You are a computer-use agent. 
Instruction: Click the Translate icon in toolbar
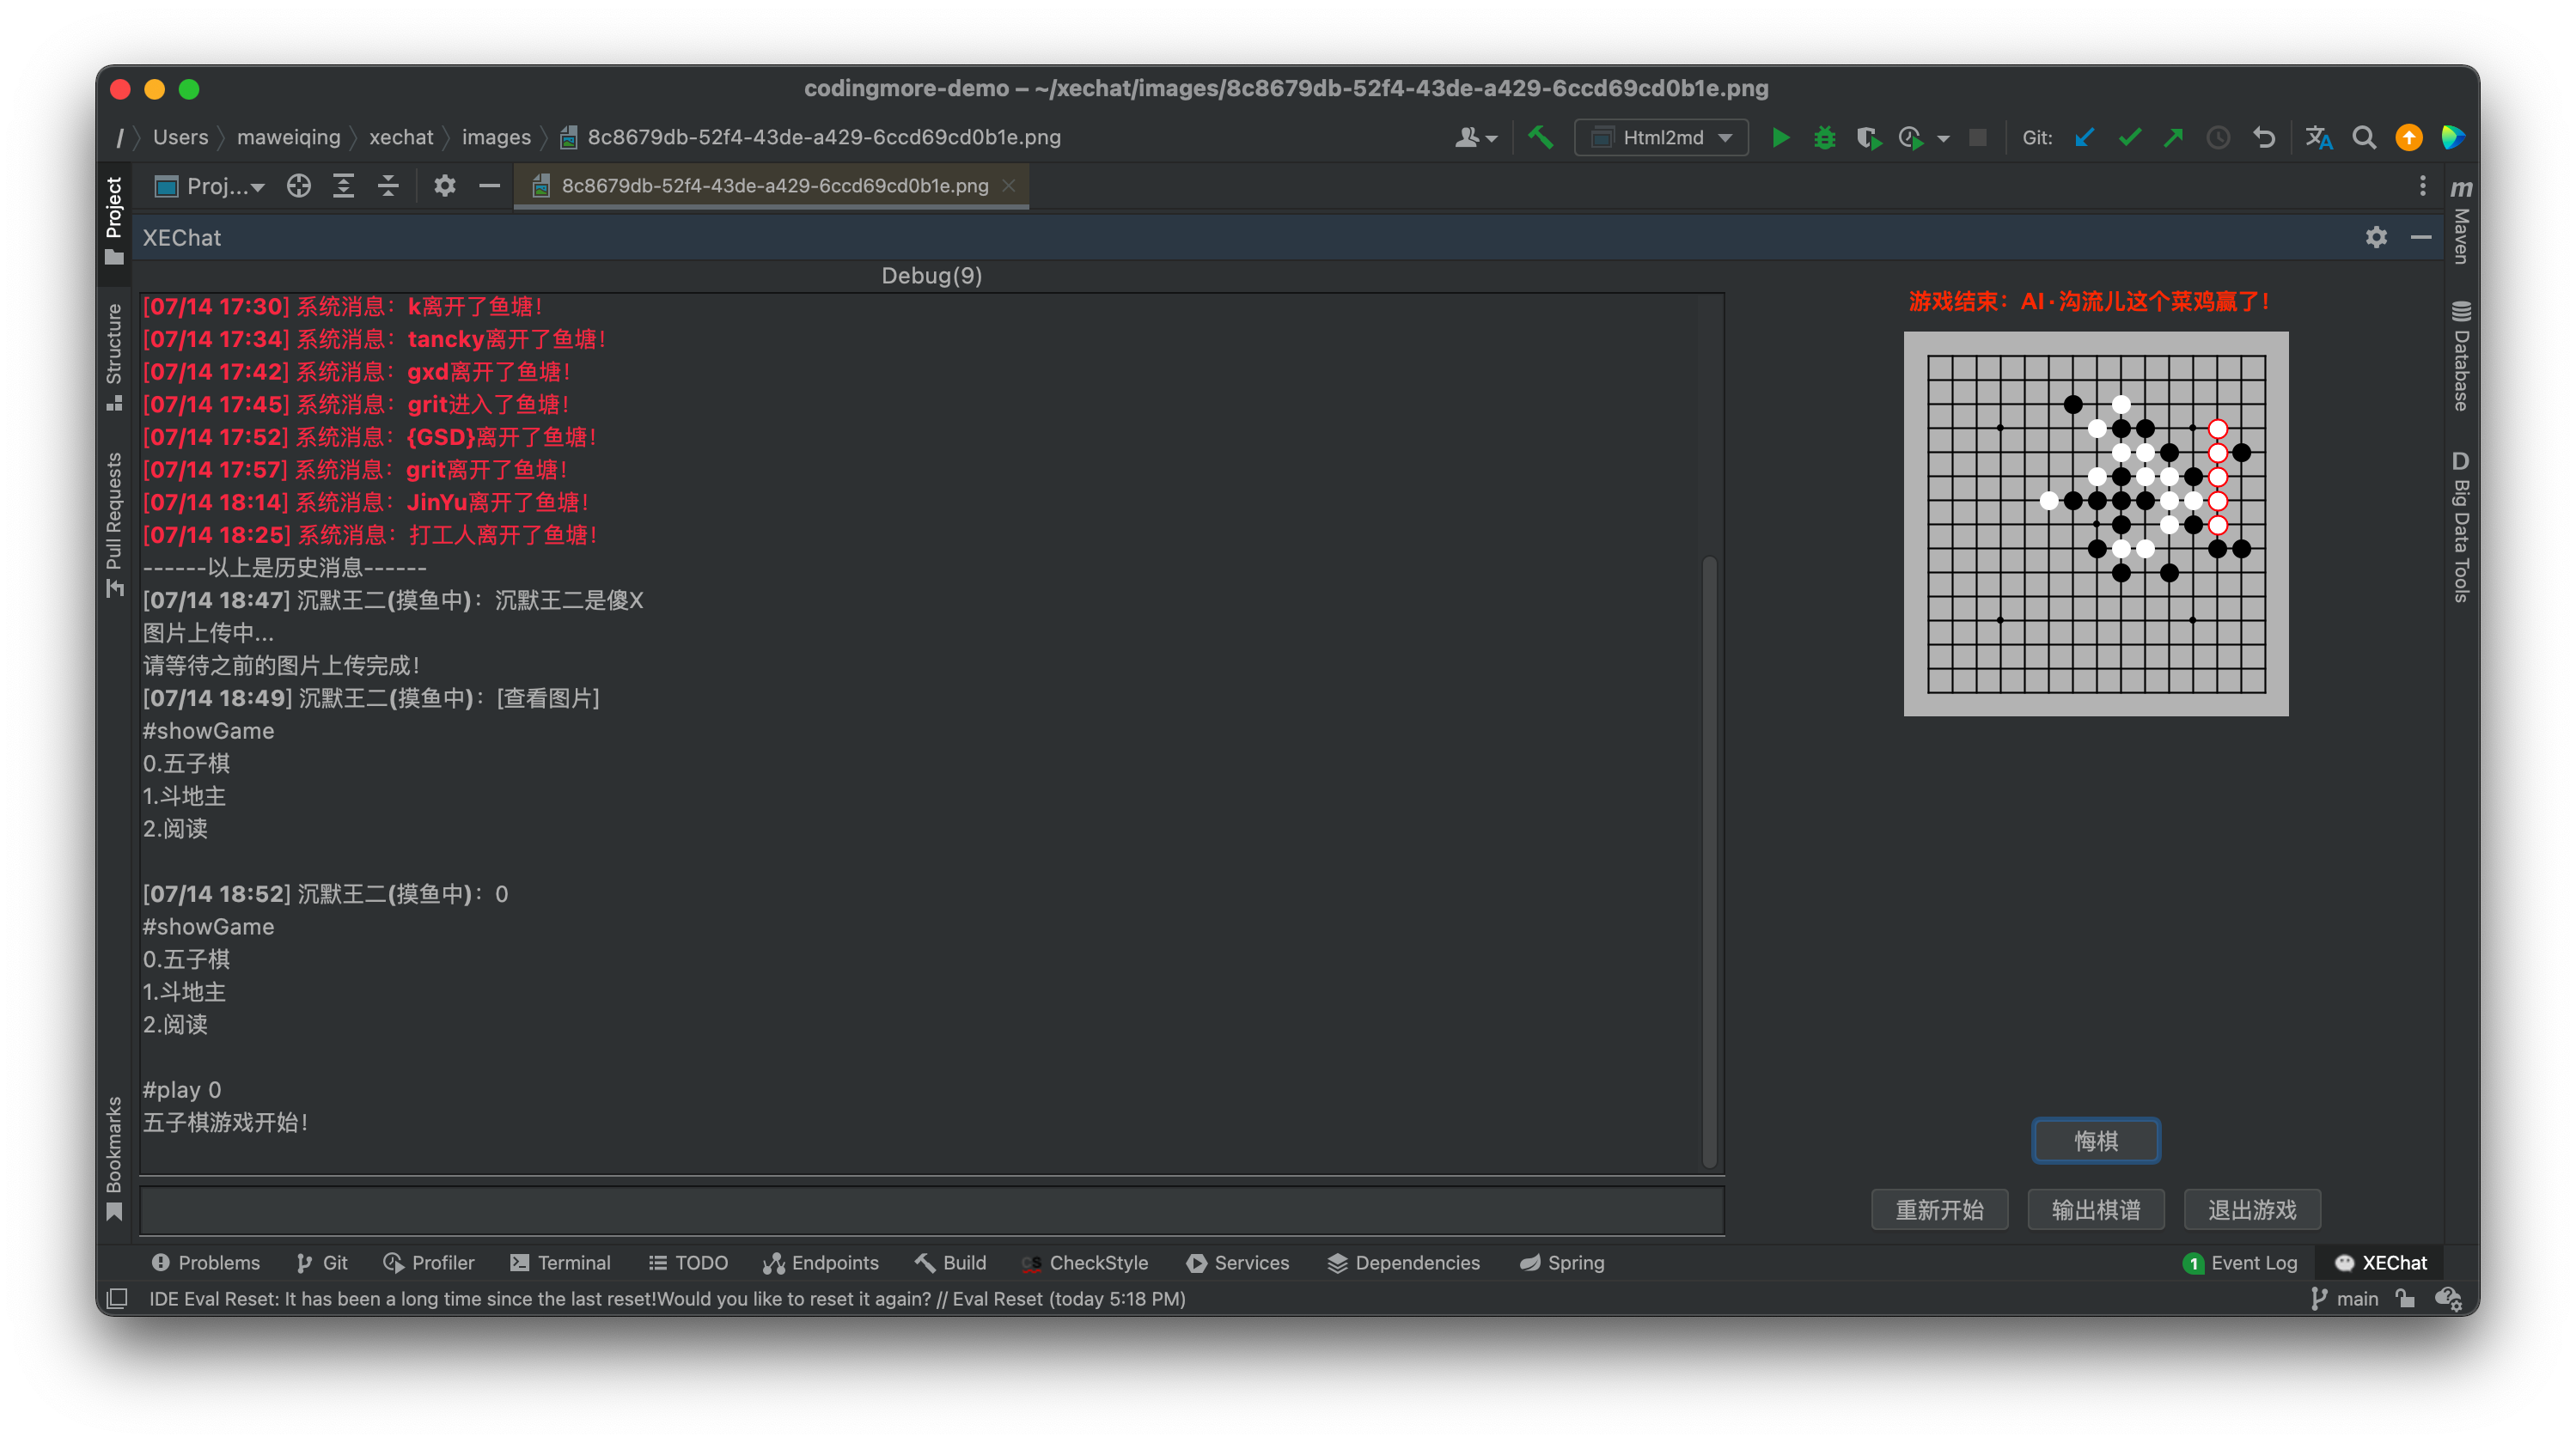point(2319,138)
